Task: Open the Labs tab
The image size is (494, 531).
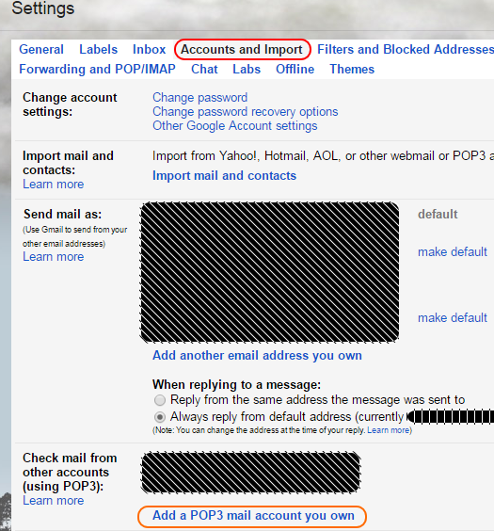Action: click(x=247, y=69)
